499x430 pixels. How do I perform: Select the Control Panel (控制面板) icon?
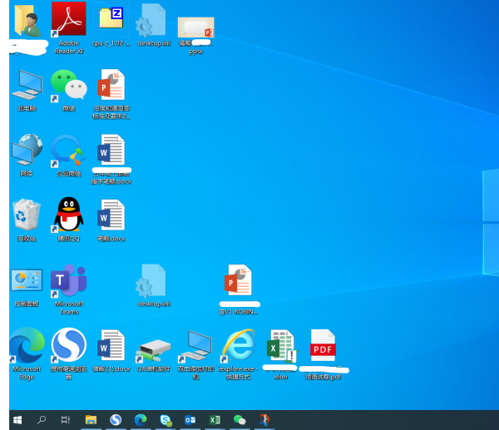[27, 281]
